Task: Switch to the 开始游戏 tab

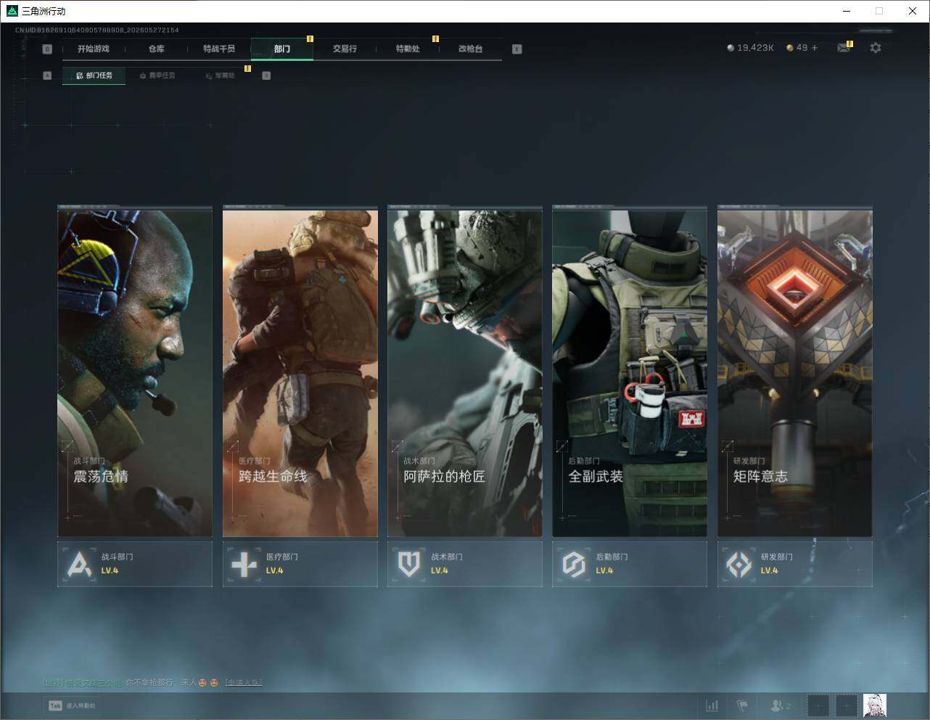Action: (94, 49)
